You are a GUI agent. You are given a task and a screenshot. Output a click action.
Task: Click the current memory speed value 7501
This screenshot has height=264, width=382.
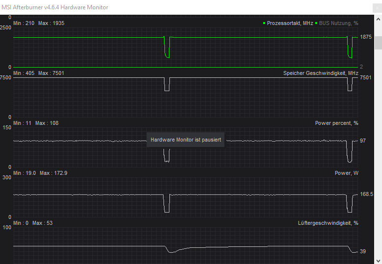(x=366, y=77)
